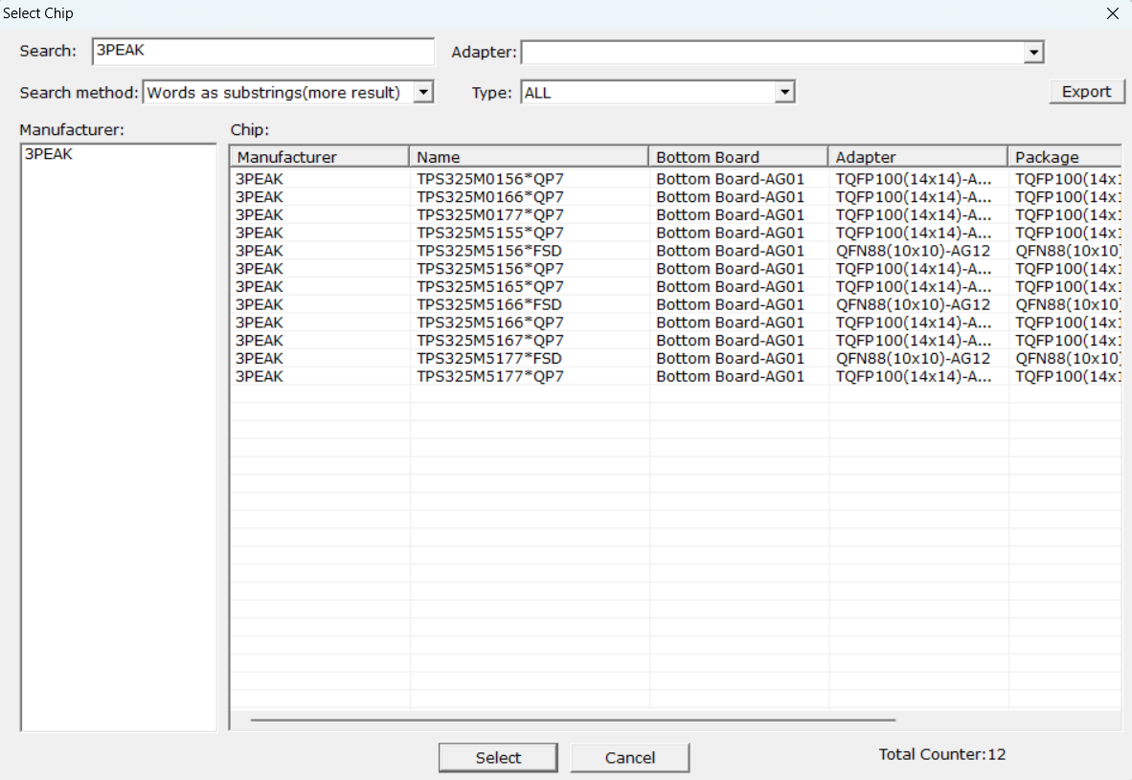The height and width of the screenshot is (780, 1132).
Task: Select chip row TPS325M0156*QP7
Action: [676, 179]
